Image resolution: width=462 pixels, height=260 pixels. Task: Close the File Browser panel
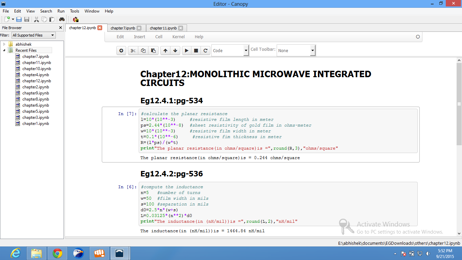pos(61,28)
